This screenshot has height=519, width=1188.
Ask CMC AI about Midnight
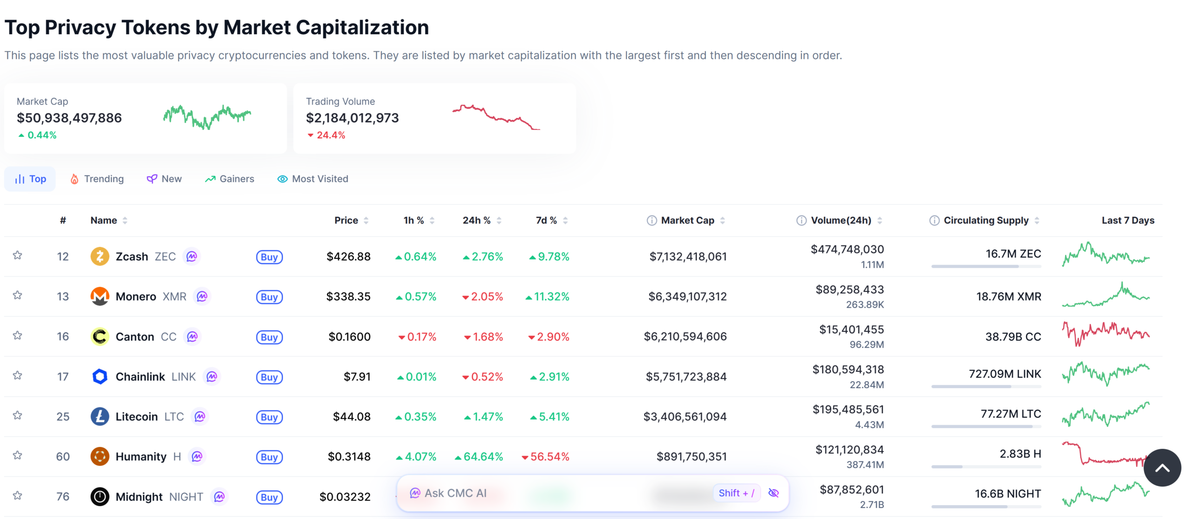pyautogui.click(x=219, y=497)
